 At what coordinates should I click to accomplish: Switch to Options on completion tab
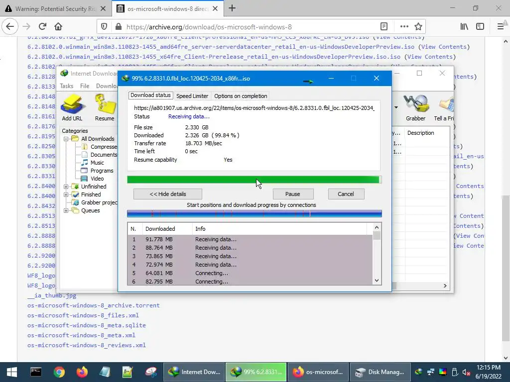click(x=241, y=96)
